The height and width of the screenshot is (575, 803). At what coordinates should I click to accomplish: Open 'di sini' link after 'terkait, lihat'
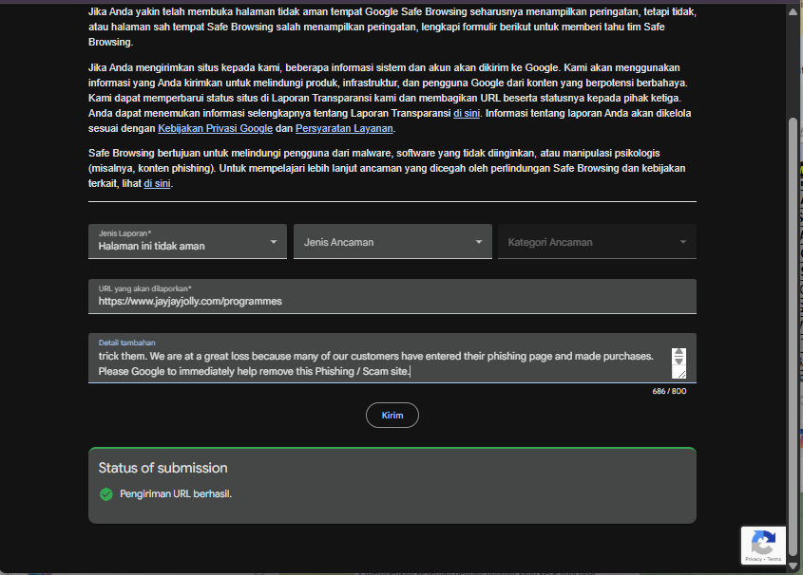tap(157, 183)
